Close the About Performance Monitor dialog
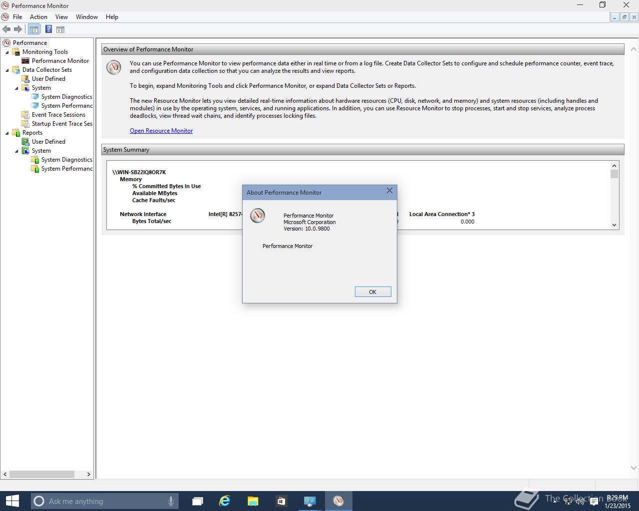639x511 pixels. [389, 191]
